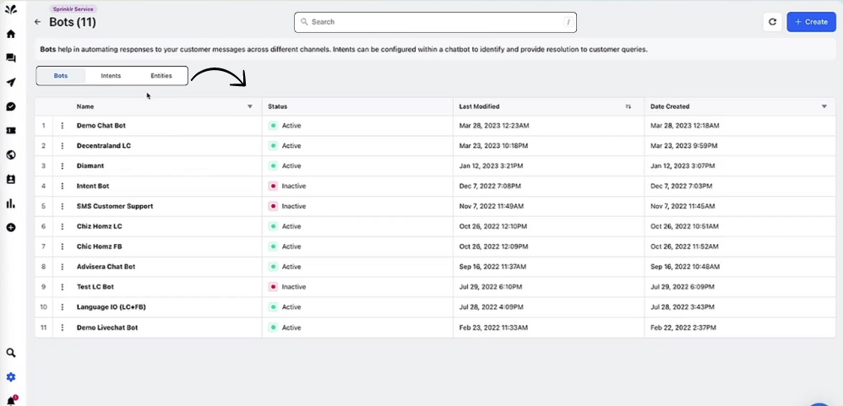The width and height of the screenshot is (843, 406).
Task: Click the Status column header
Action: [x=277, y=106]
